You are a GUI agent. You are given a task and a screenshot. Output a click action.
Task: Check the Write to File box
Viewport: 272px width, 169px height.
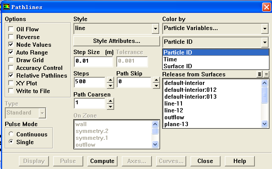pyautogui.click(x=11, y=91)
